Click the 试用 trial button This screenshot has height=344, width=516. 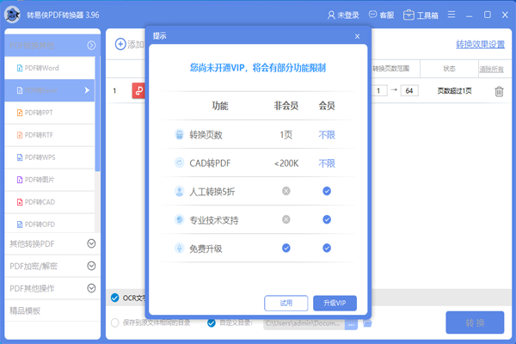(286, 303)
